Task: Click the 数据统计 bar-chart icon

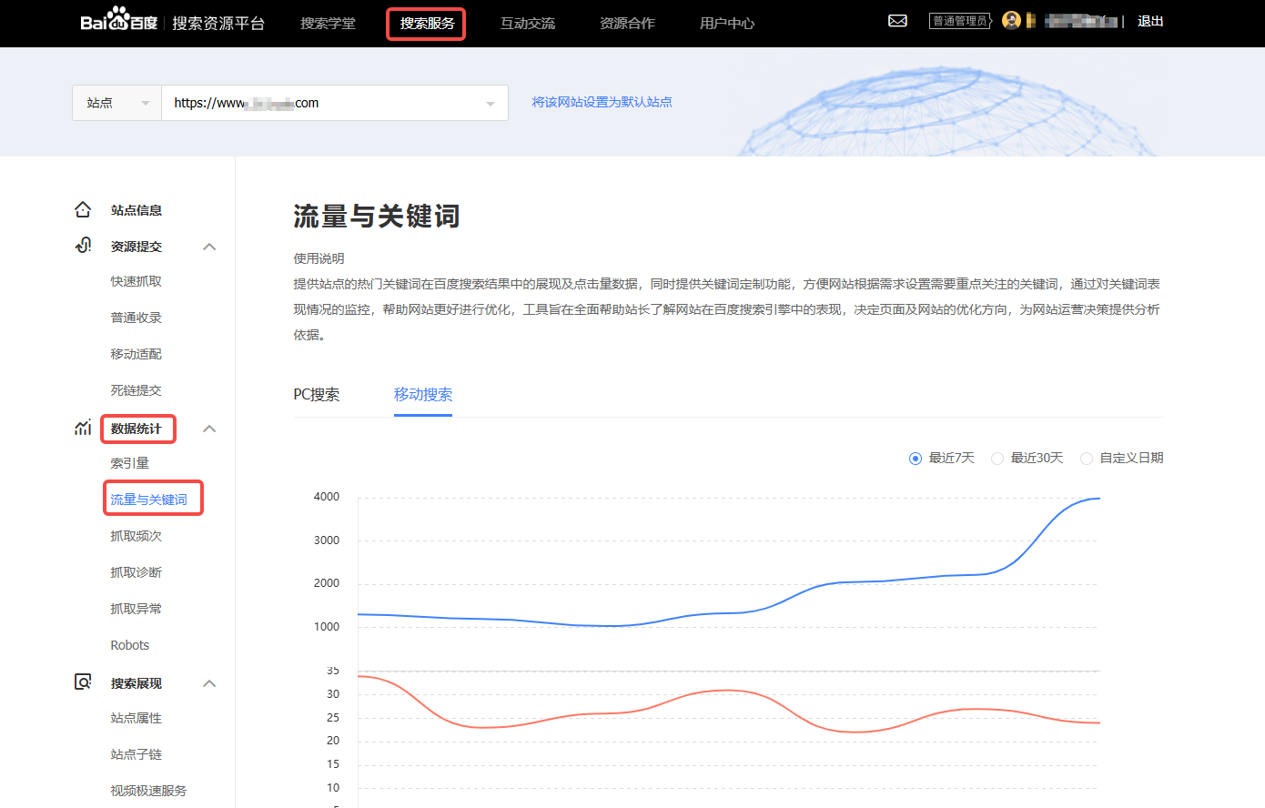Action: click(x=82, y=428)
